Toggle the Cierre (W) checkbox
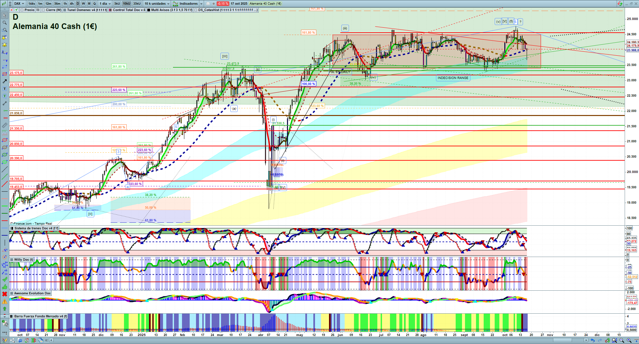639x344 pixels. [x=43, y=10]
